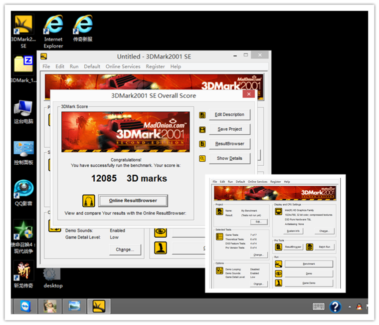Click the Save Project floppy icon
This screenshot has height=325, width=379.
click(x=202, y=130)
